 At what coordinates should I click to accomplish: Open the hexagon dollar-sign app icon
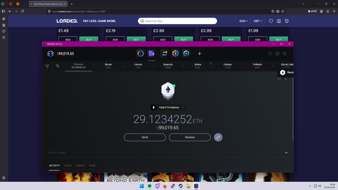176,53
